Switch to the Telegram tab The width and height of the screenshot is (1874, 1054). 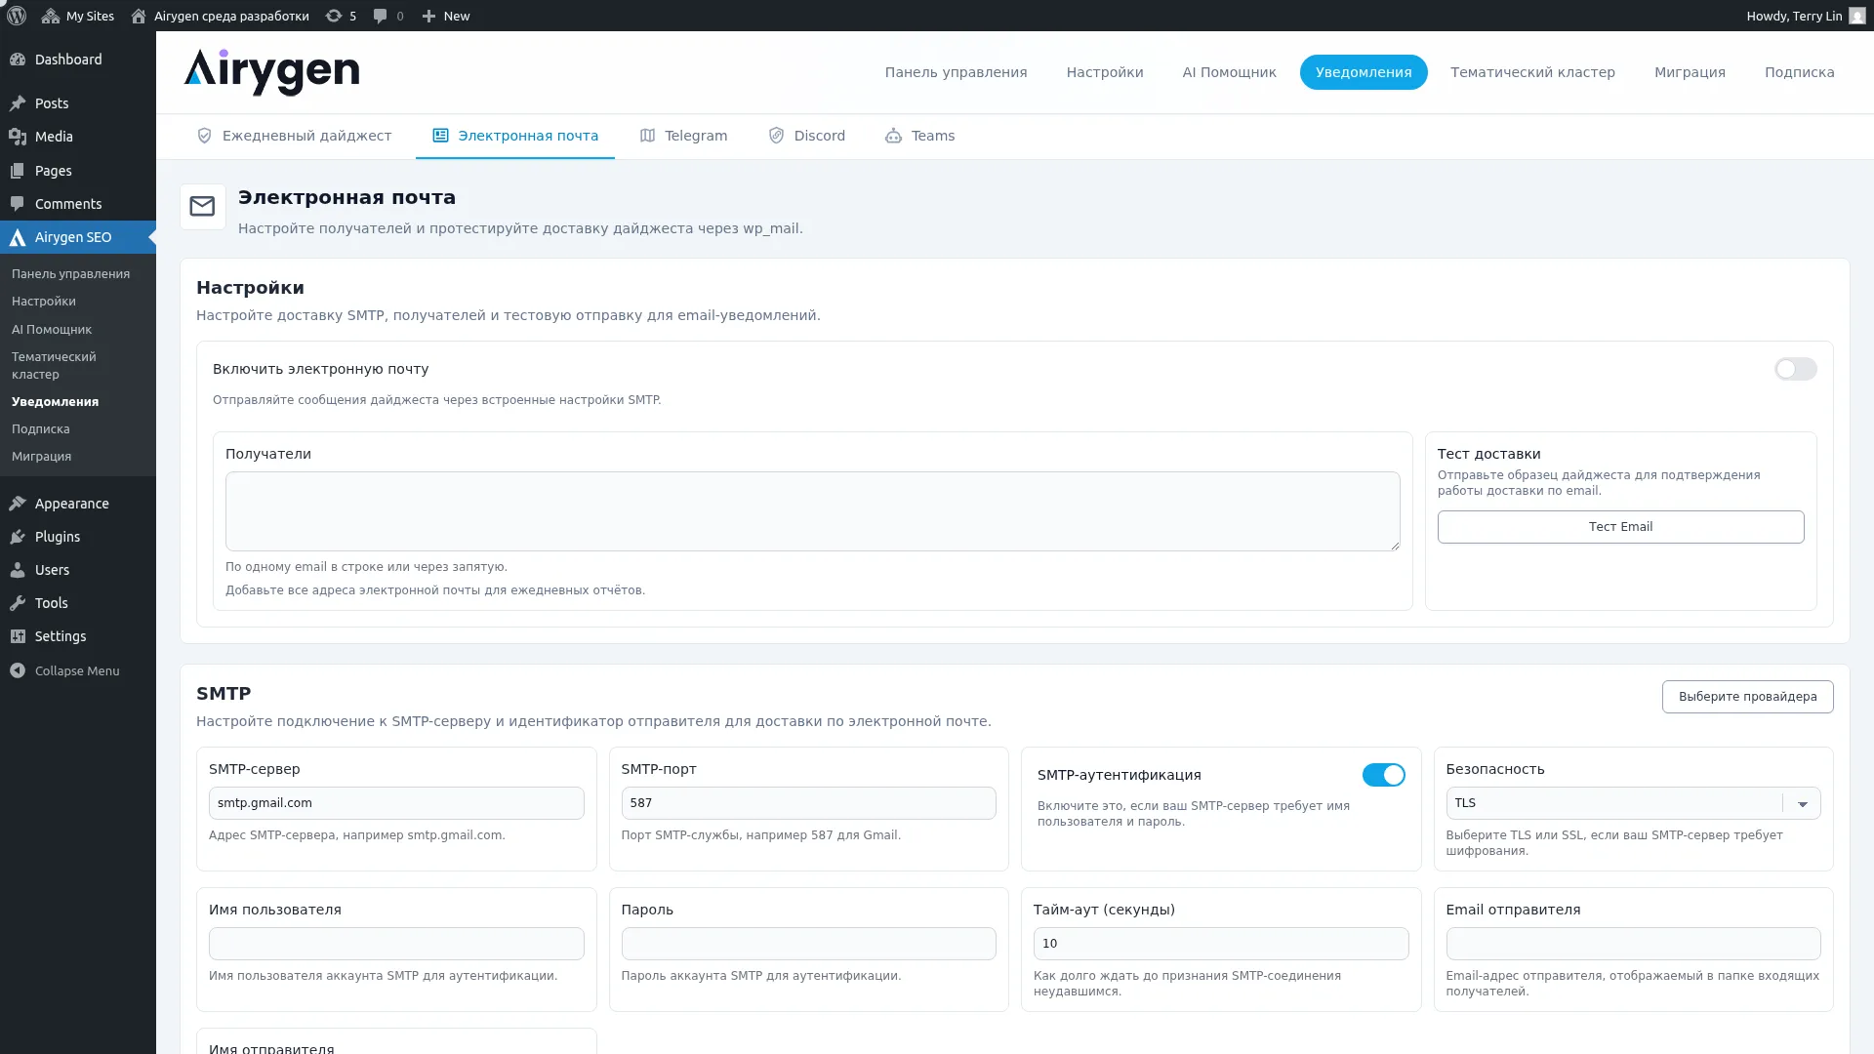(683, 136)
